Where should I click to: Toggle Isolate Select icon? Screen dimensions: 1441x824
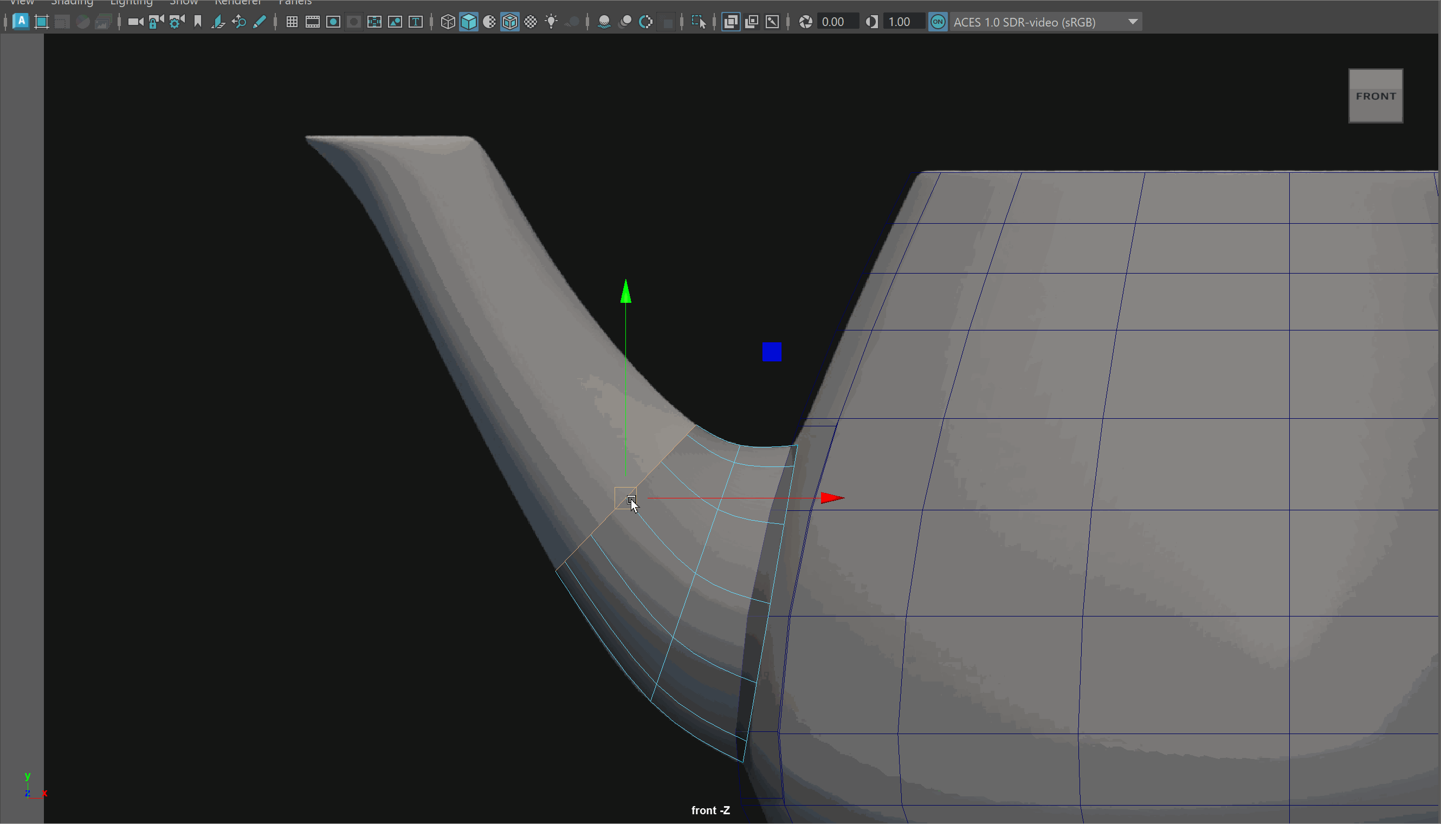(x=699, y=22)
